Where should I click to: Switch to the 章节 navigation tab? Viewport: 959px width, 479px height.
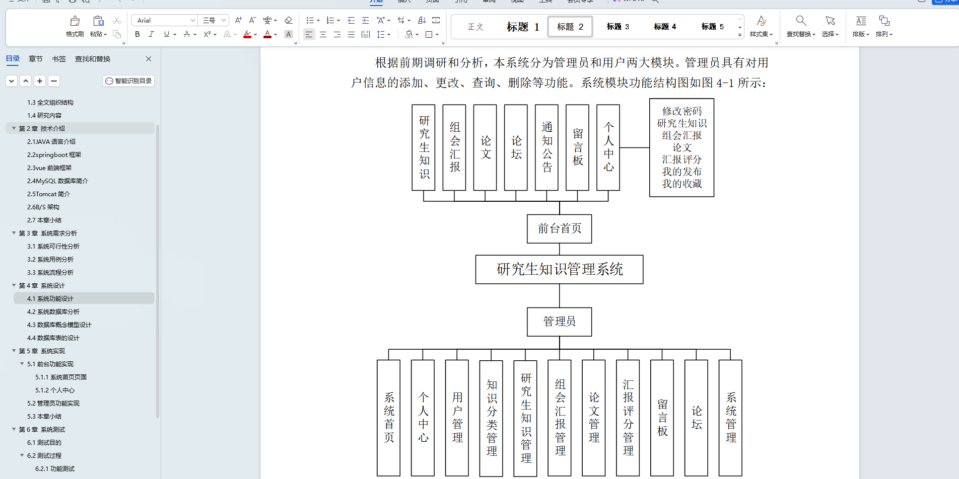(x=35, y=59)
